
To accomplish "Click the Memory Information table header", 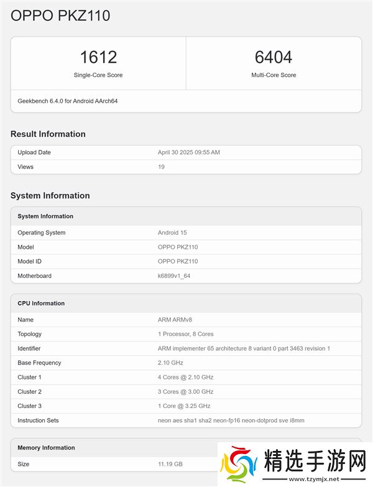I will (46, 448).
